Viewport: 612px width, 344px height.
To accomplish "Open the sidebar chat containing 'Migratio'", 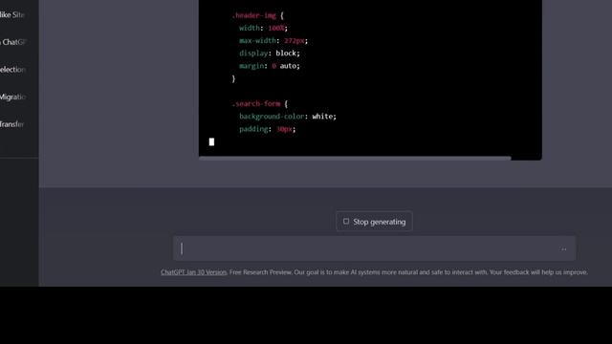I will point(12,97).
